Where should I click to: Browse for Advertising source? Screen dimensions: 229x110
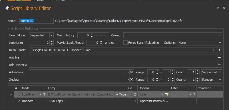point(127,72)
